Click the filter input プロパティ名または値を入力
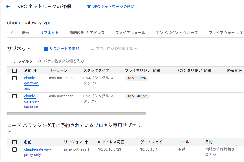The image size is (244, 162). point(60,61)
